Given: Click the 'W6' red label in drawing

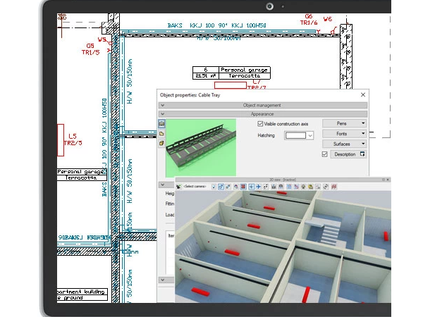Looking at the screenshot, I should [x=328, y=19].
